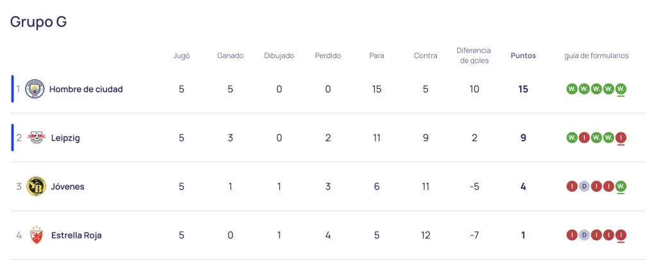Select the Jóvenes team name
656x266 pixels.
[x=68, y=186]
